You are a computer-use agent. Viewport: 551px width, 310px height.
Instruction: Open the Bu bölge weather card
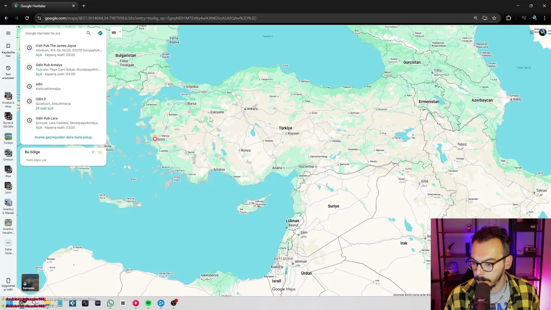click(x=63, y=156)
